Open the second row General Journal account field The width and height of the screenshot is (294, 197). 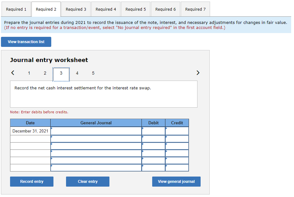pyautogui.click(x=96, y=139)
